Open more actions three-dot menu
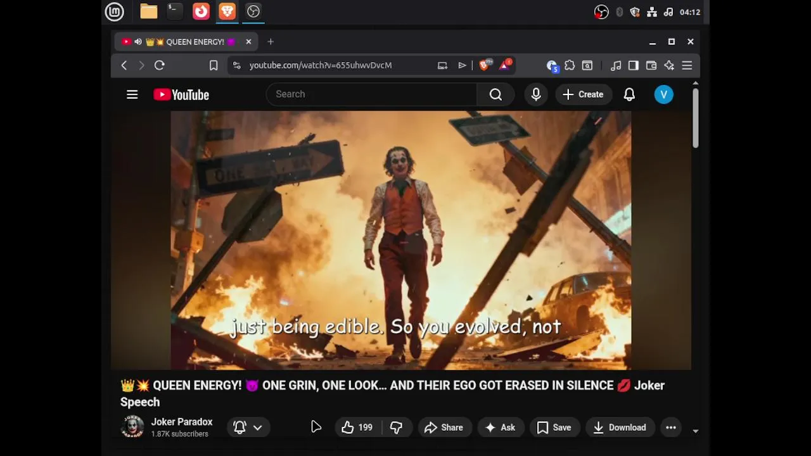 [x=671, y=427]
